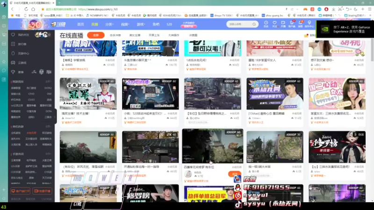Focus the Douyu search input field
Image resolution: width=374 pixels, height=210 pixels.
tap(239, 24)
